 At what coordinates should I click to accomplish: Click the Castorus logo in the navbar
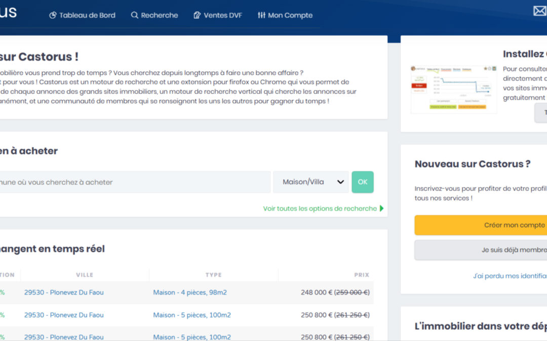9,13
